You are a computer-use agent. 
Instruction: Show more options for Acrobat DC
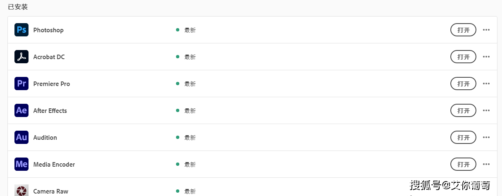(x=486, y=57)
